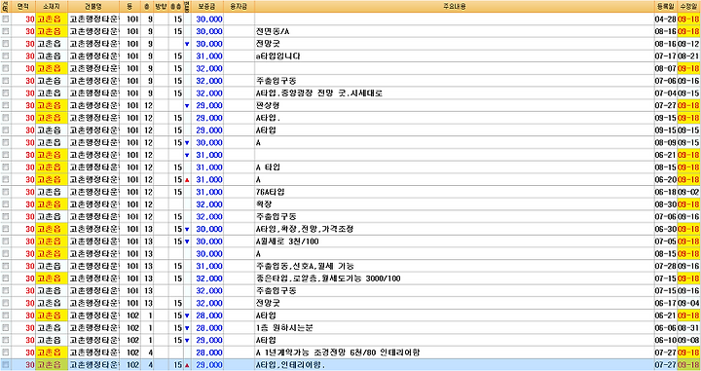This screenshot has width=701, height=371.
Task: Click the 09-08 modified date
Action: pyautogui.click(x=688, y=341)
